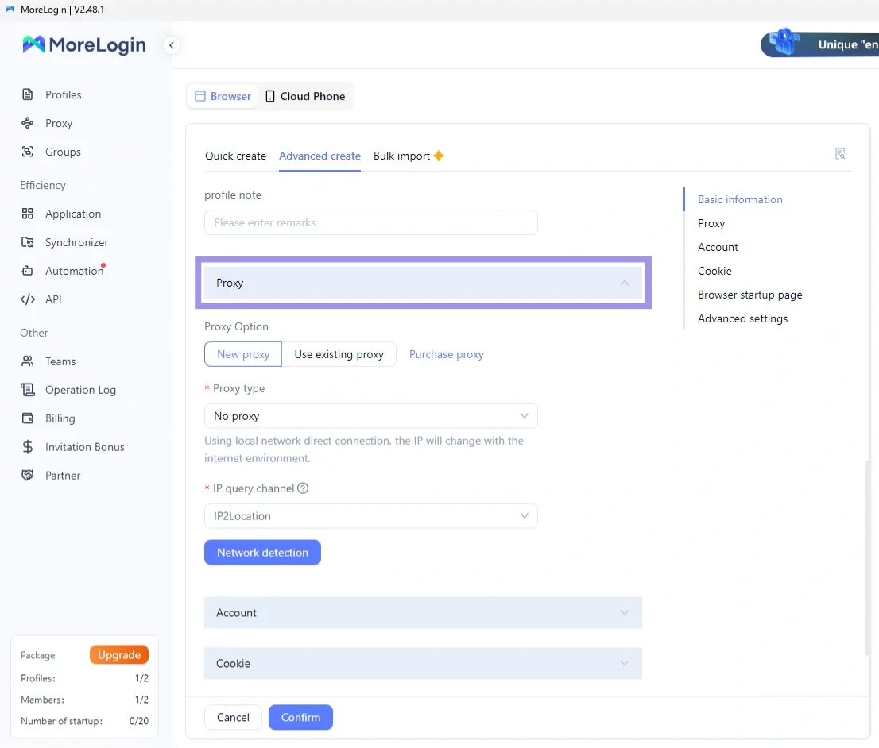Screen dimensions: 879x748
Task: Open the Groups section
Action: 64,152
